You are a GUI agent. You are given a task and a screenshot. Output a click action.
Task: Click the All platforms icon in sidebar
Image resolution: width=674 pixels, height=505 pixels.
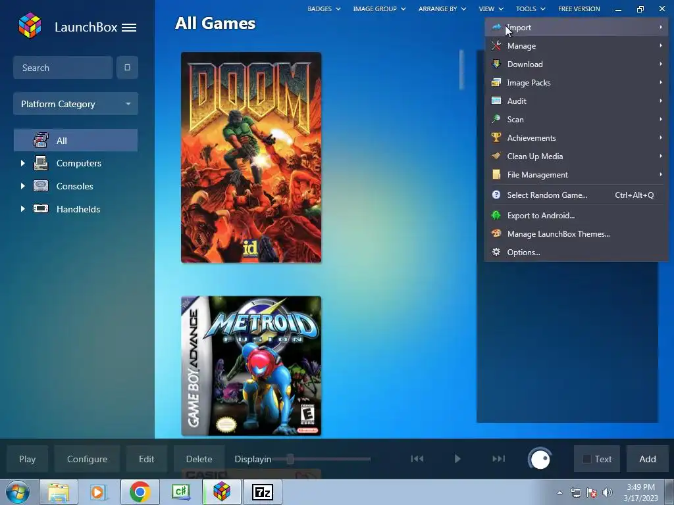(41, 141)
